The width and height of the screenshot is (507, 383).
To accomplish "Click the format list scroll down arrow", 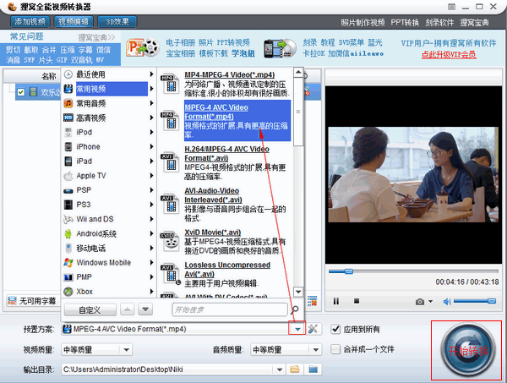I will pos(298,292).
